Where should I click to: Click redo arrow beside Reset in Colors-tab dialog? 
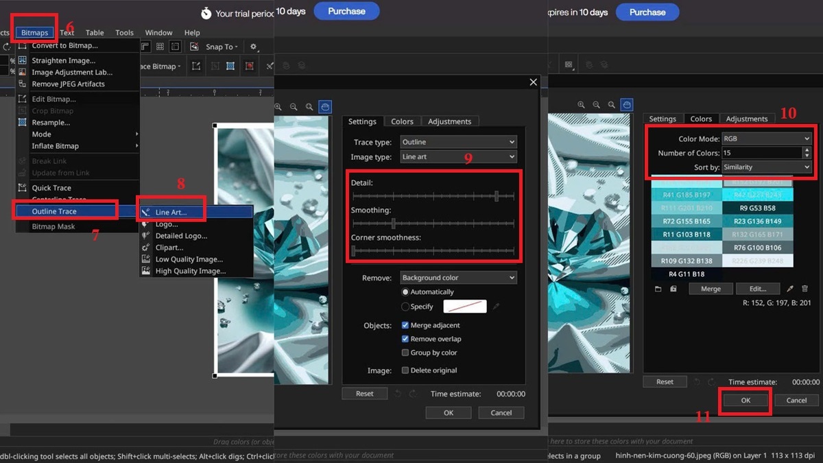[712, 381]
